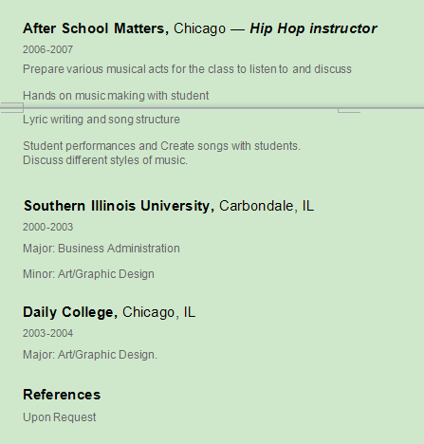
Task: Click the left page break marker box
Action: coord(11,107)
